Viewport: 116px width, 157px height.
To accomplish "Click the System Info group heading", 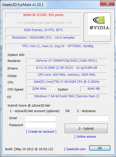I will [x=16, y=55].
